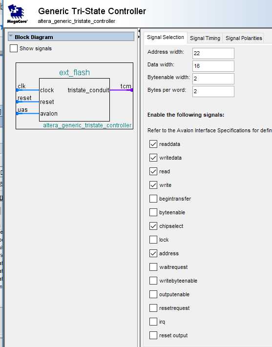Image resolution: width=272 pixels, height=347 pixels.
Task: Enable the lock signal checkbox
Action: point(153,240)
